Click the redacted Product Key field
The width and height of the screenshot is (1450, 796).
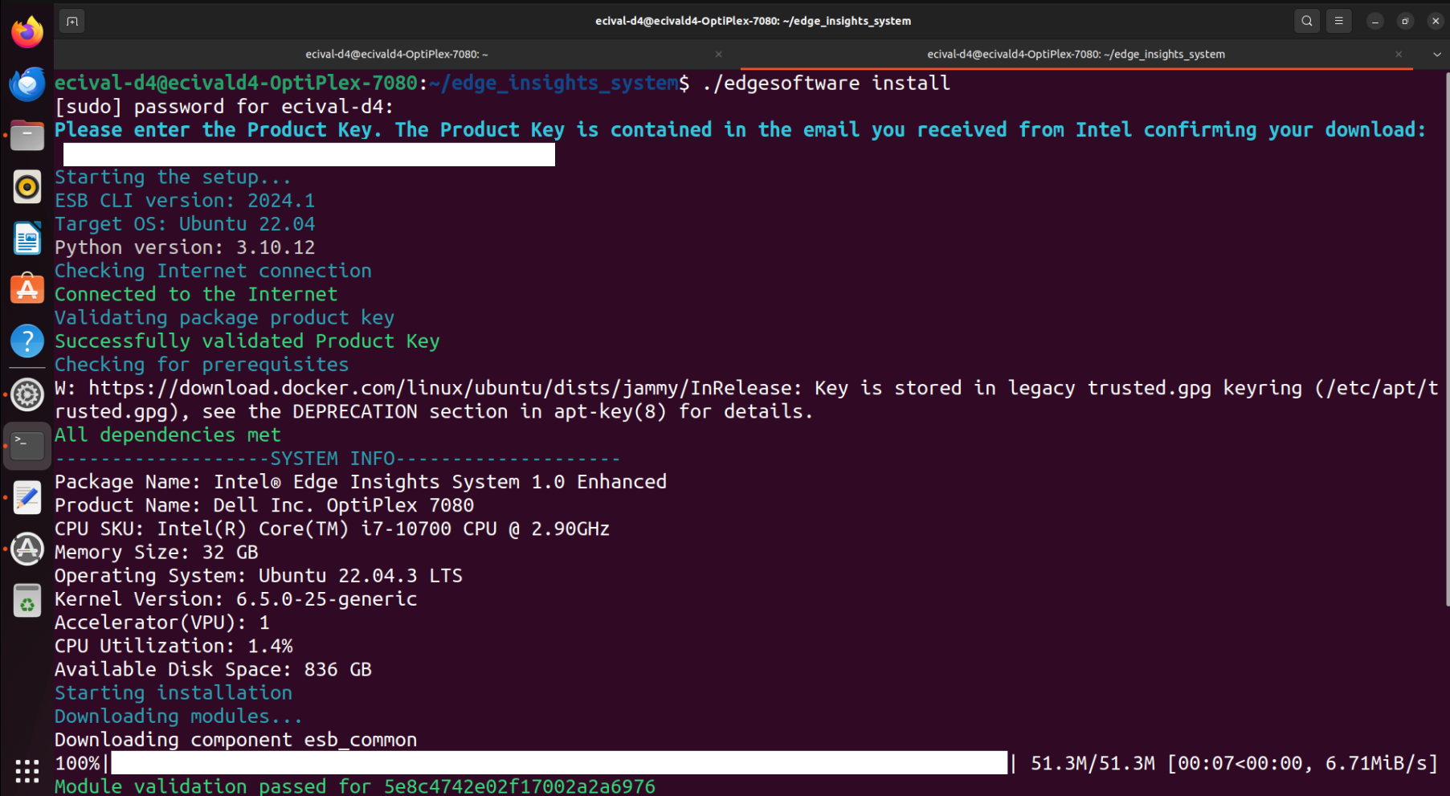pyautogui.click(x=309, y=154)
